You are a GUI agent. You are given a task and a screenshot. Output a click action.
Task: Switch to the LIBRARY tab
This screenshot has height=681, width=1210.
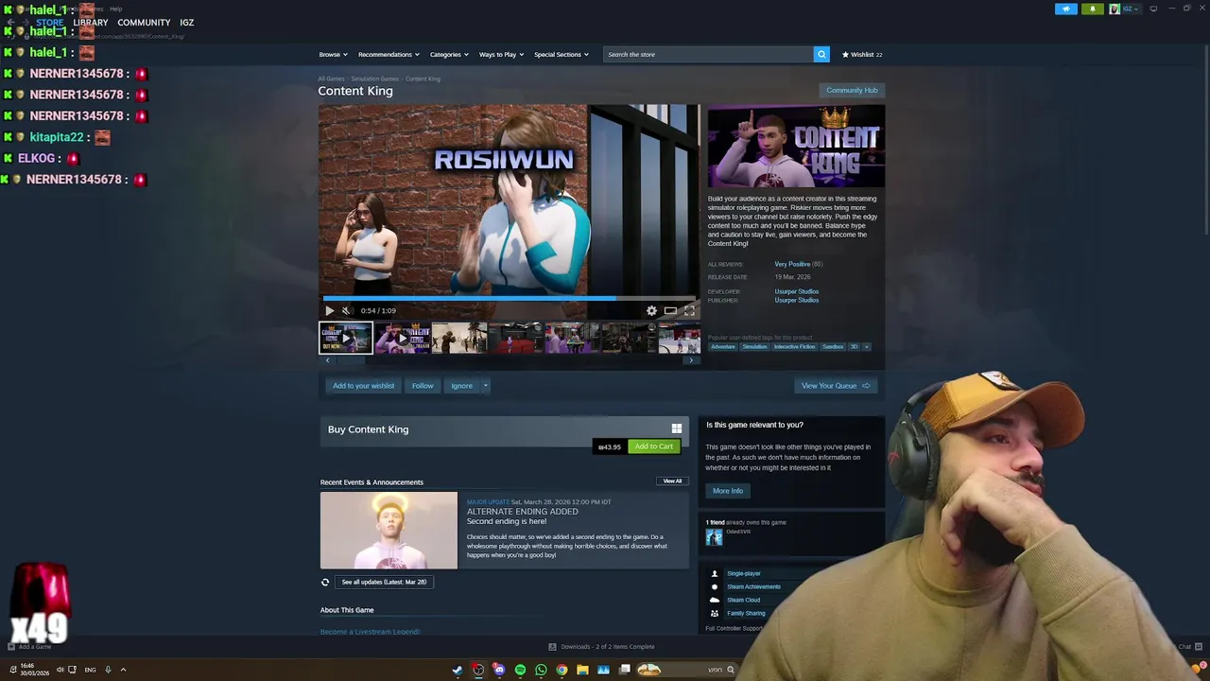(91, 22)
